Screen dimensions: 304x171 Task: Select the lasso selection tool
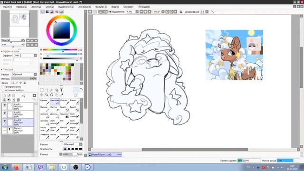tap(47, 90)
